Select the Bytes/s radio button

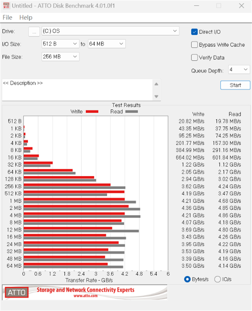(x=187, y=279)
